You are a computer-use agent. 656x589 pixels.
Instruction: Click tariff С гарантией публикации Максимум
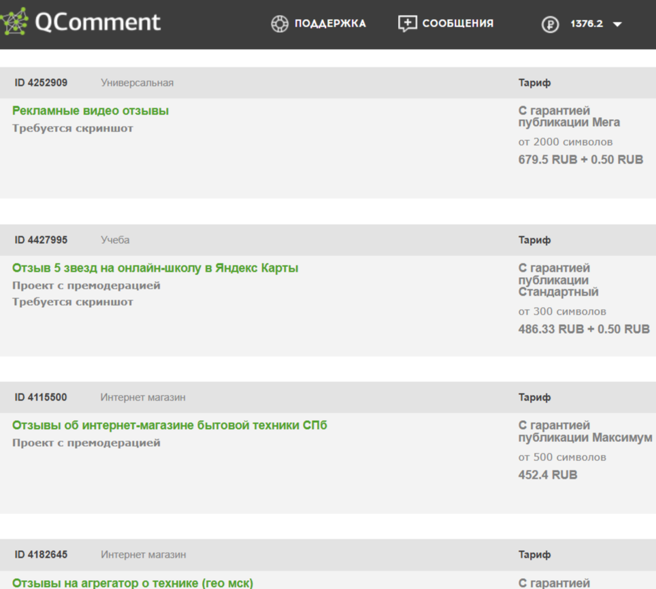pos(585,431)
